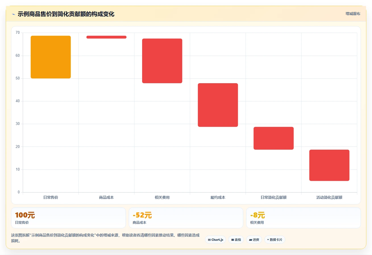
Task: Click the y-axis value 30
Action: [x=18, y=124]
